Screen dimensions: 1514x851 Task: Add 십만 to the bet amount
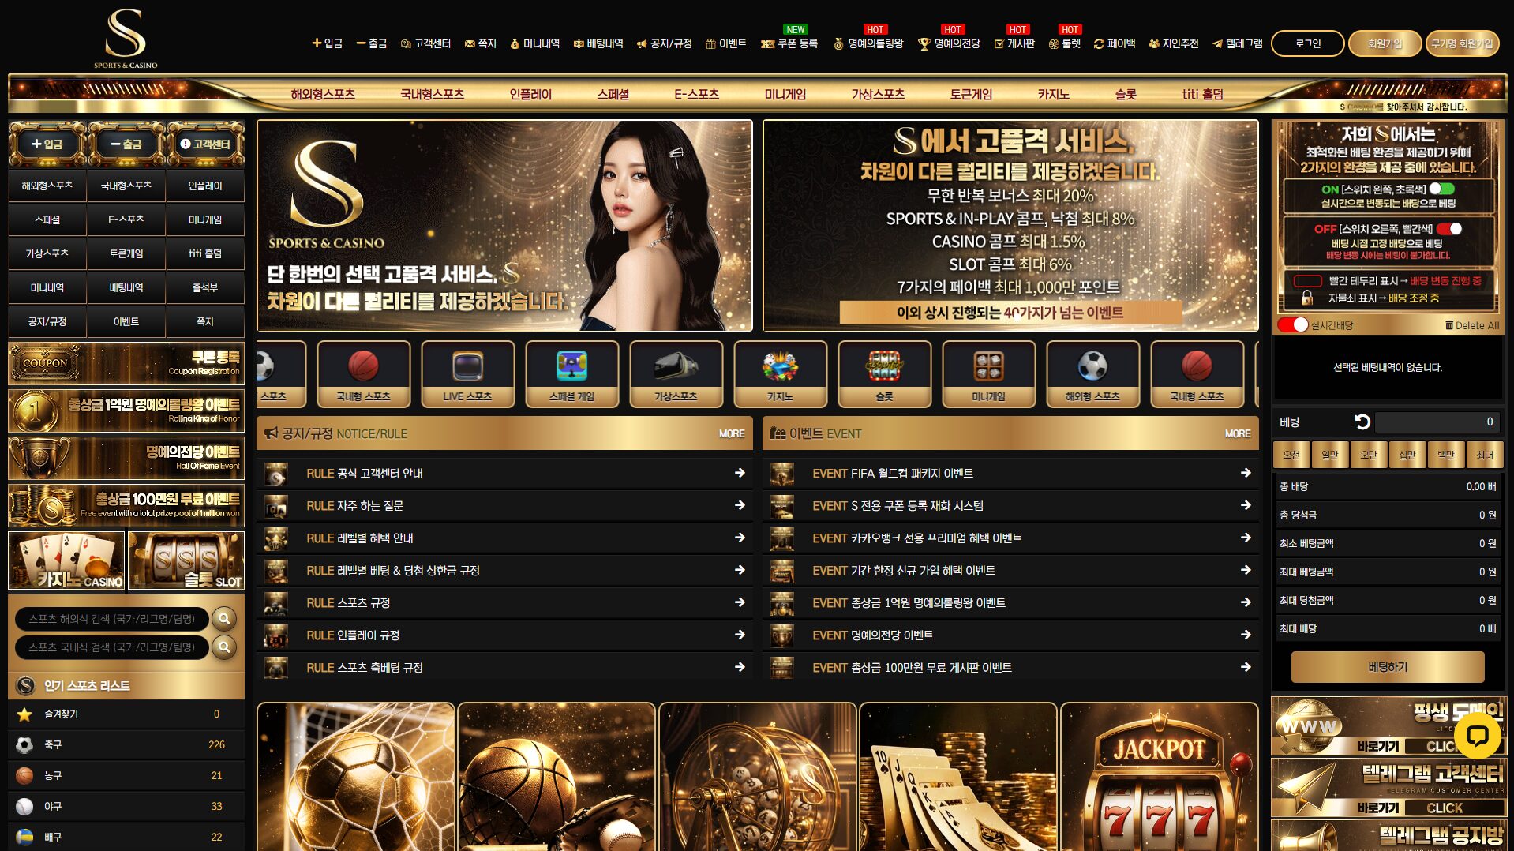pyautogui.click(x=1407, y=455)
